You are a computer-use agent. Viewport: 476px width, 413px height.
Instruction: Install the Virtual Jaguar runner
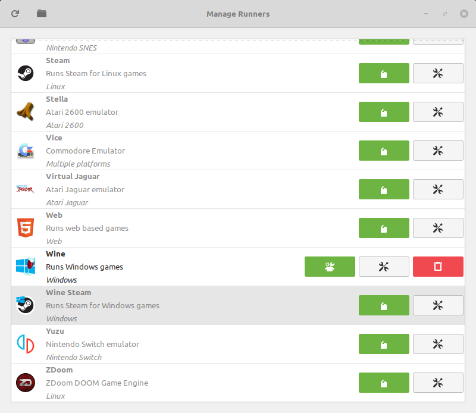click(384, 189)
